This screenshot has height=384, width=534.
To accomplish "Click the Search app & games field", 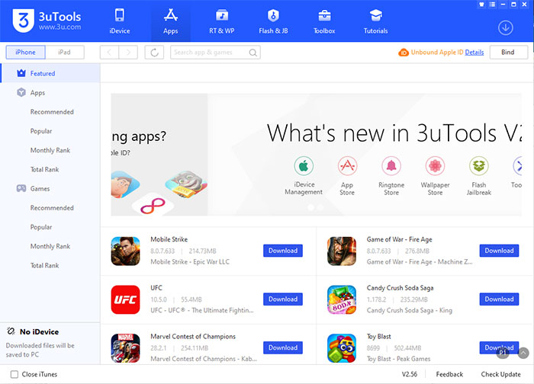I will (x=211, y=53).
